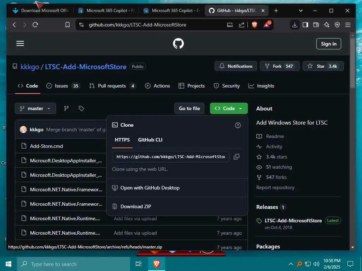This screenshot has width=362, height=271.
Task: Click the share page icon
Action: [x=242, y=25]
